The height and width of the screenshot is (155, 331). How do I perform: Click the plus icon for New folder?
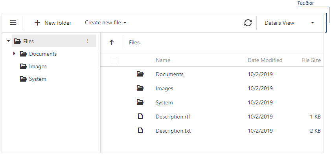[x=37, y=23]
